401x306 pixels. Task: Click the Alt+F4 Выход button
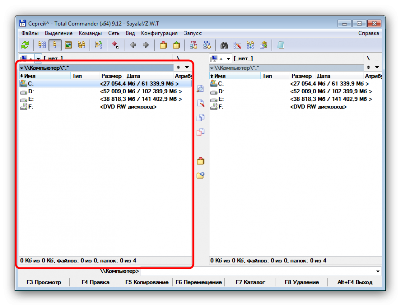[355, 282]
